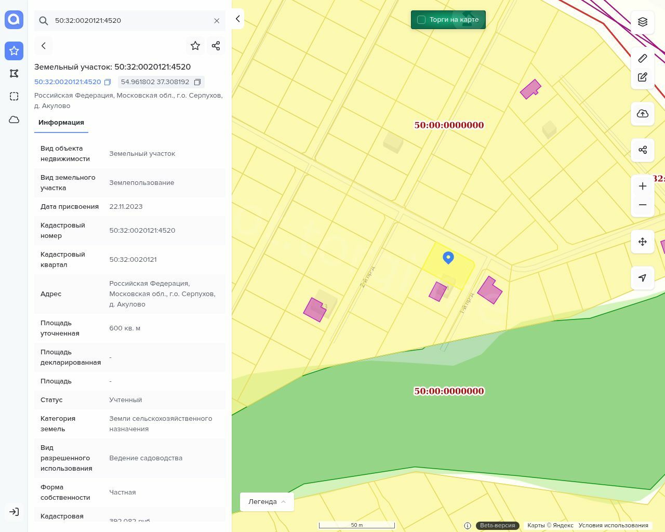This screenshot has height=532, width=665.
Task: Click the search field with cadastral number
Action: 130,21
